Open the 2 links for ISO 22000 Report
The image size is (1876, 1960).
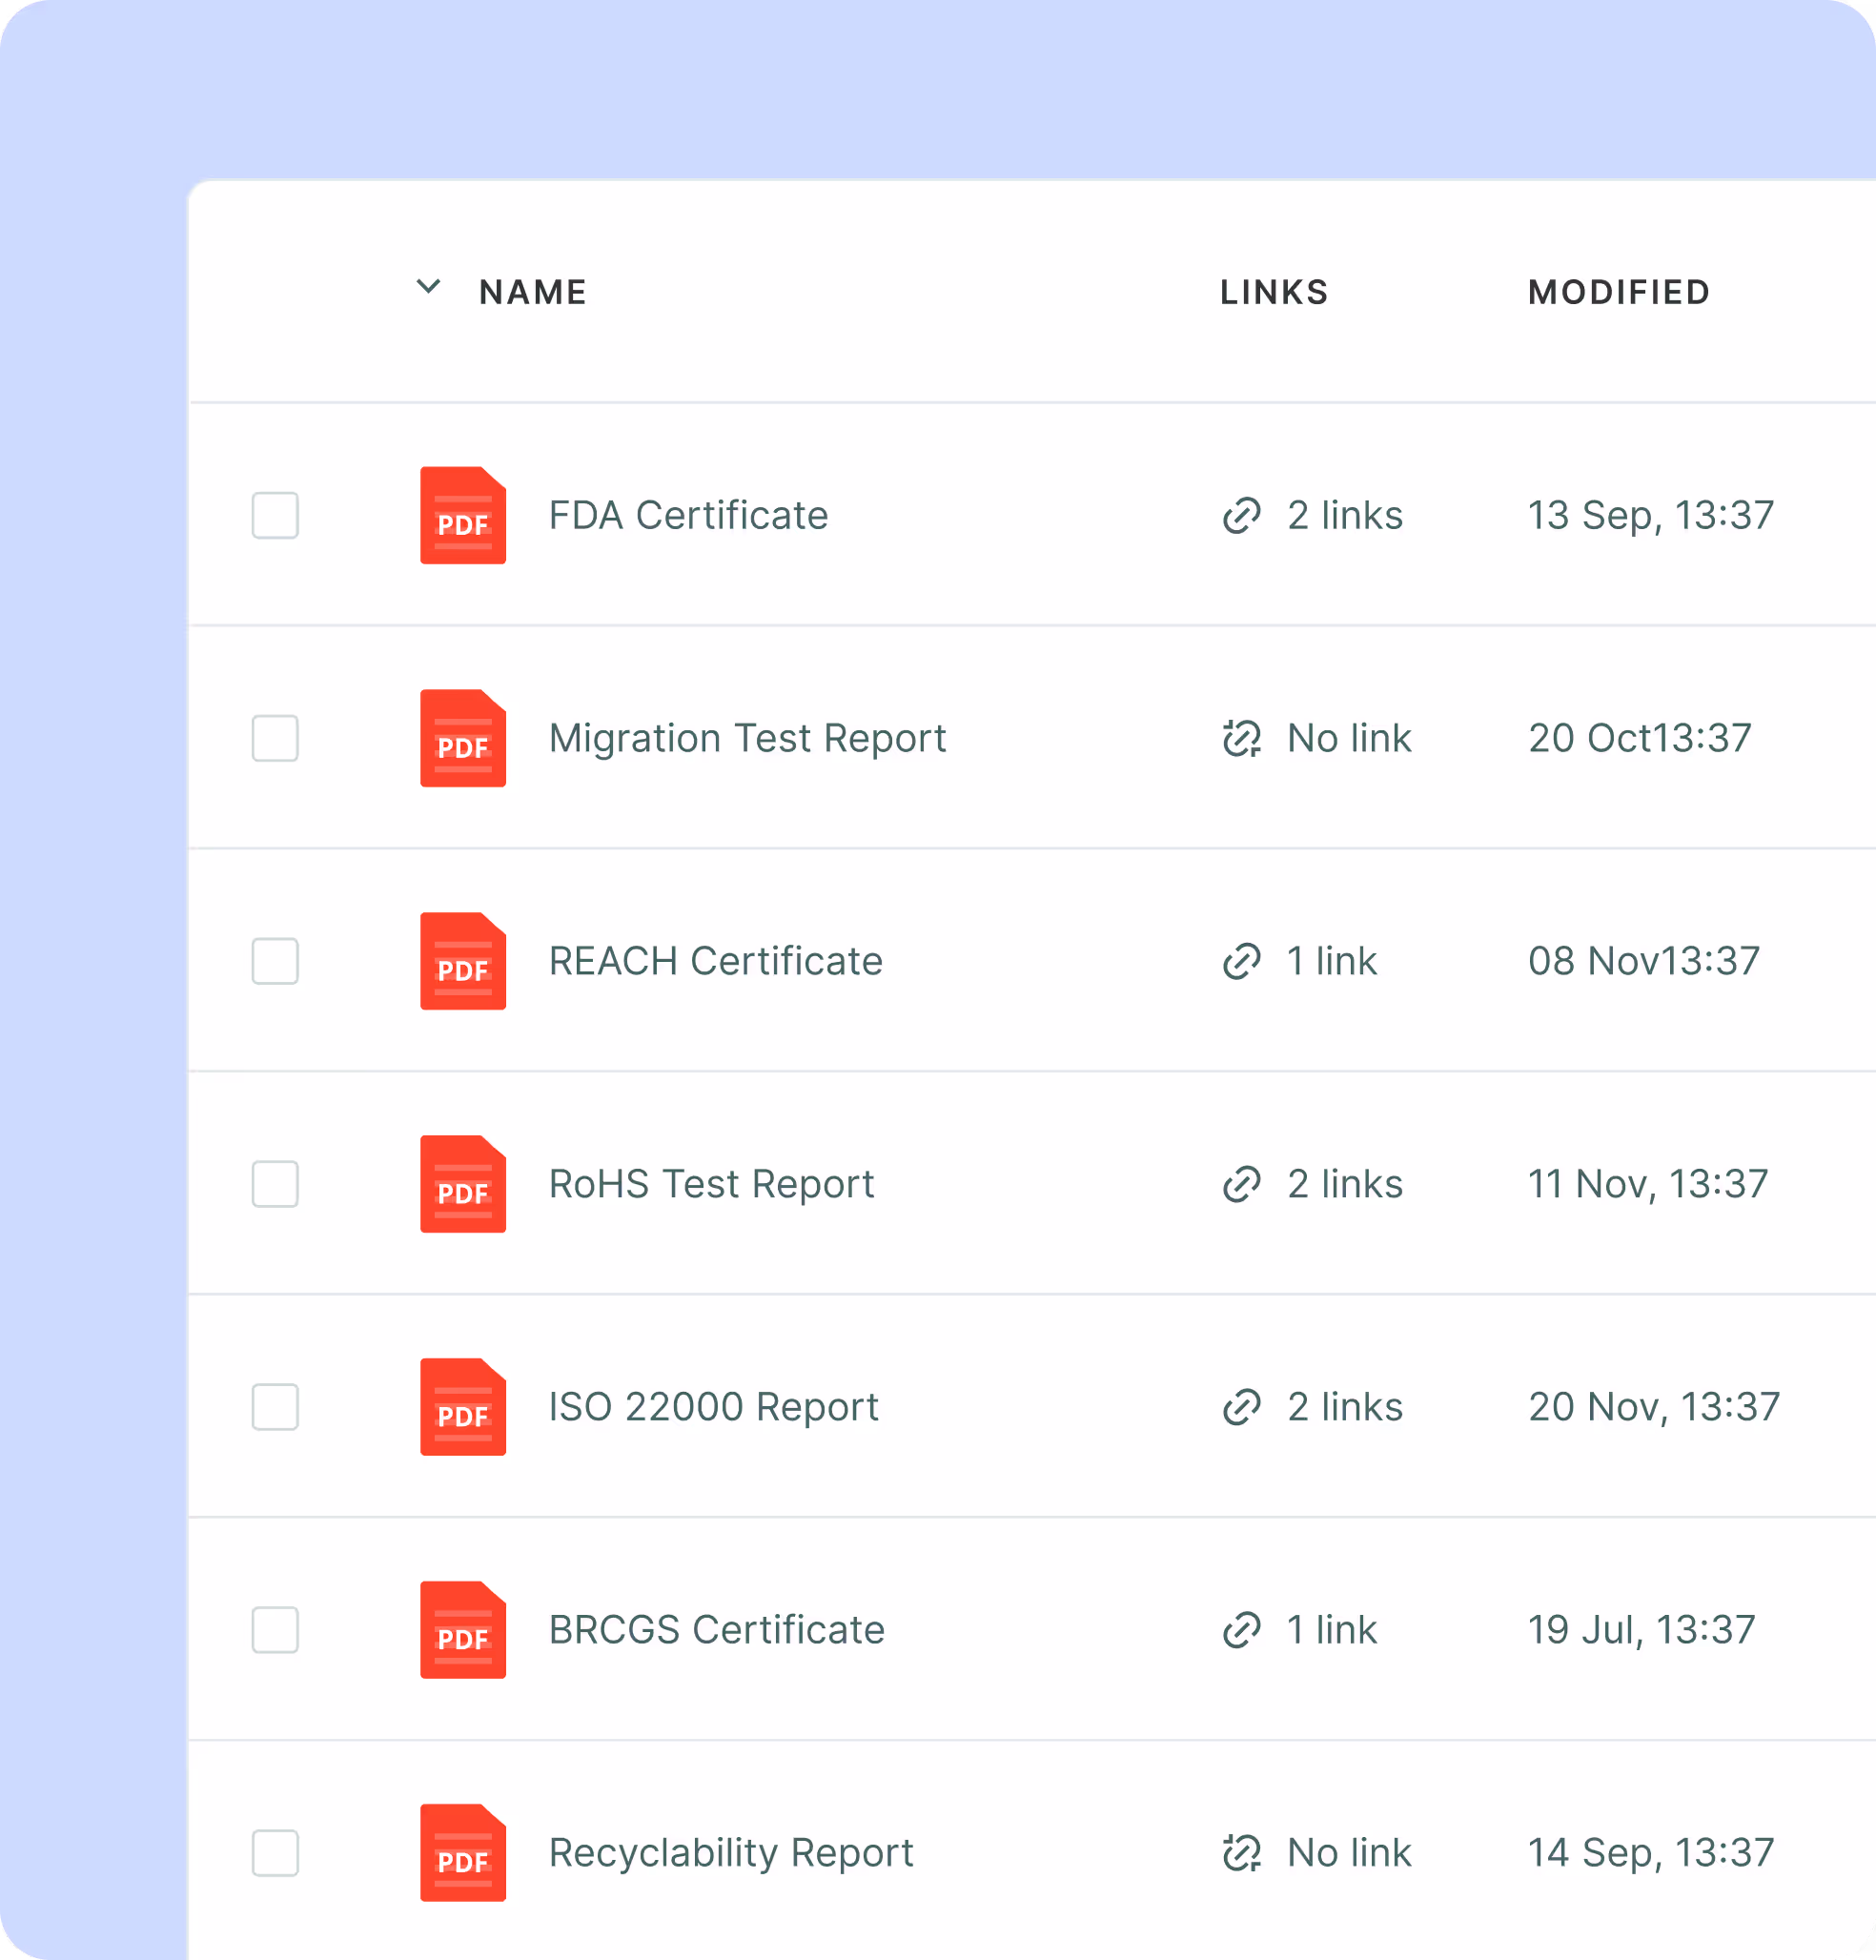point(1344,1407)
